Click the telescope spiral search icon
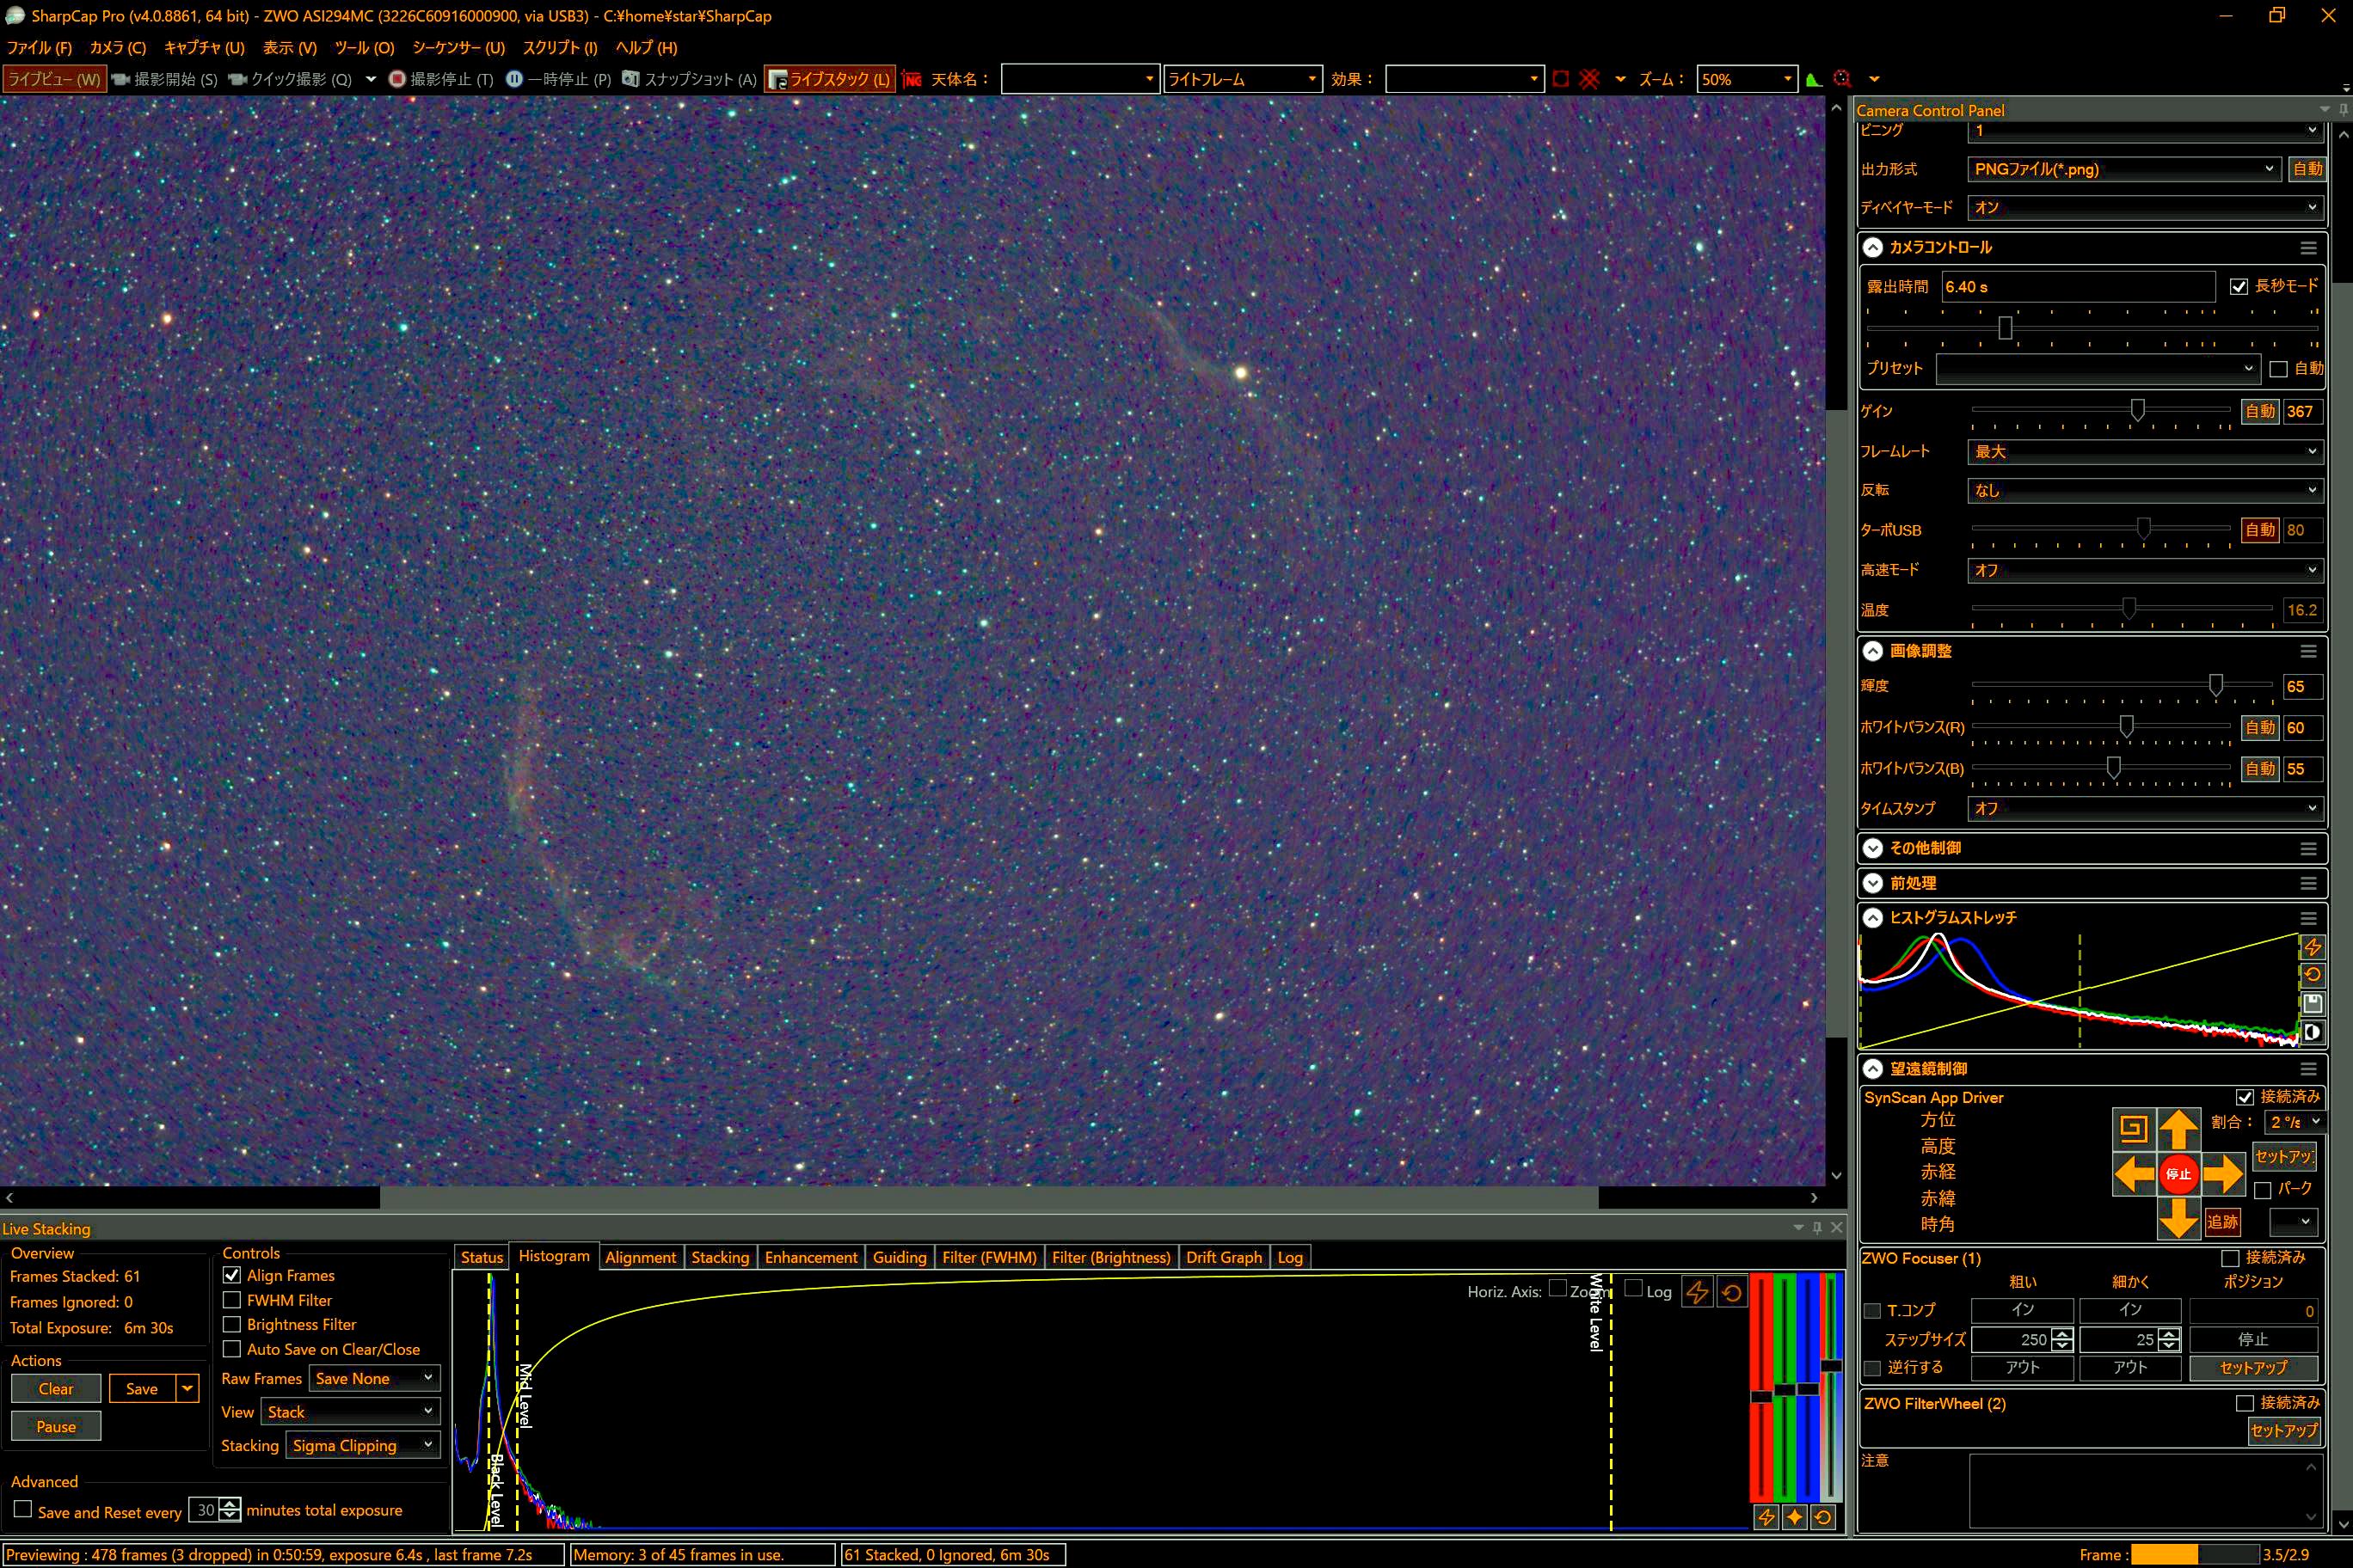This screenshot has width=2353, height=1568. (x=2132, y=1129)
